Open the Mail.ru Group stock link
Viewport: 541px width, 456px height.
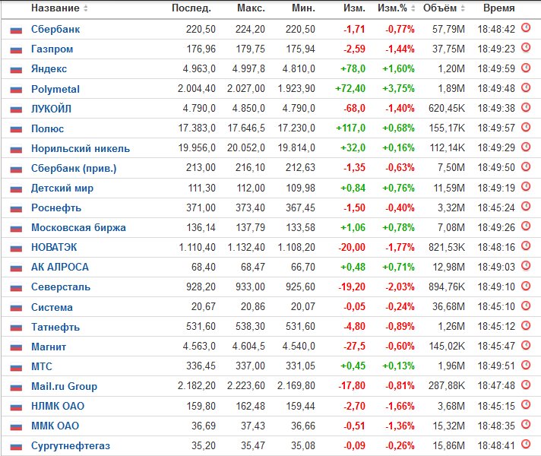pos(64,386)
